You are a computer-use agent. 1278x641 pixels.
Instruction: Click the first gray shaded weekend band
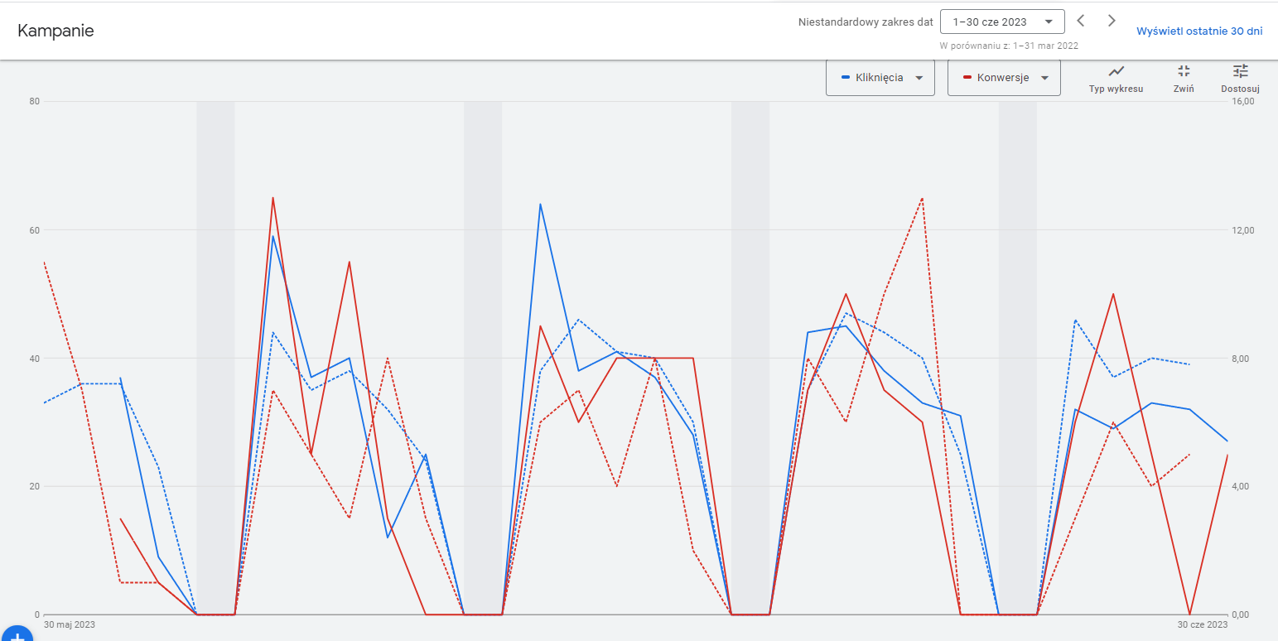[x=215, y=356]
